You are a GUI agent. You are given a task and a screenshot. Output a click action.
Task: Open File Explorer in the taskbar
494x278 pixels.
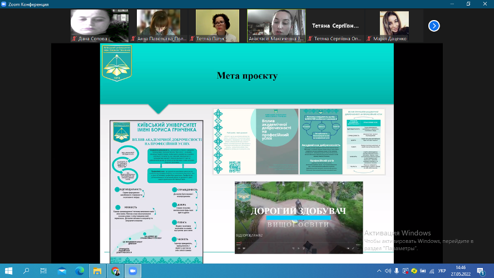tap(97, 271)
